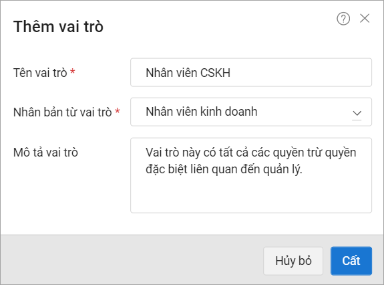
Task: Open the Nhân bản từ vai trò combo box
Action: pos(251,112)
